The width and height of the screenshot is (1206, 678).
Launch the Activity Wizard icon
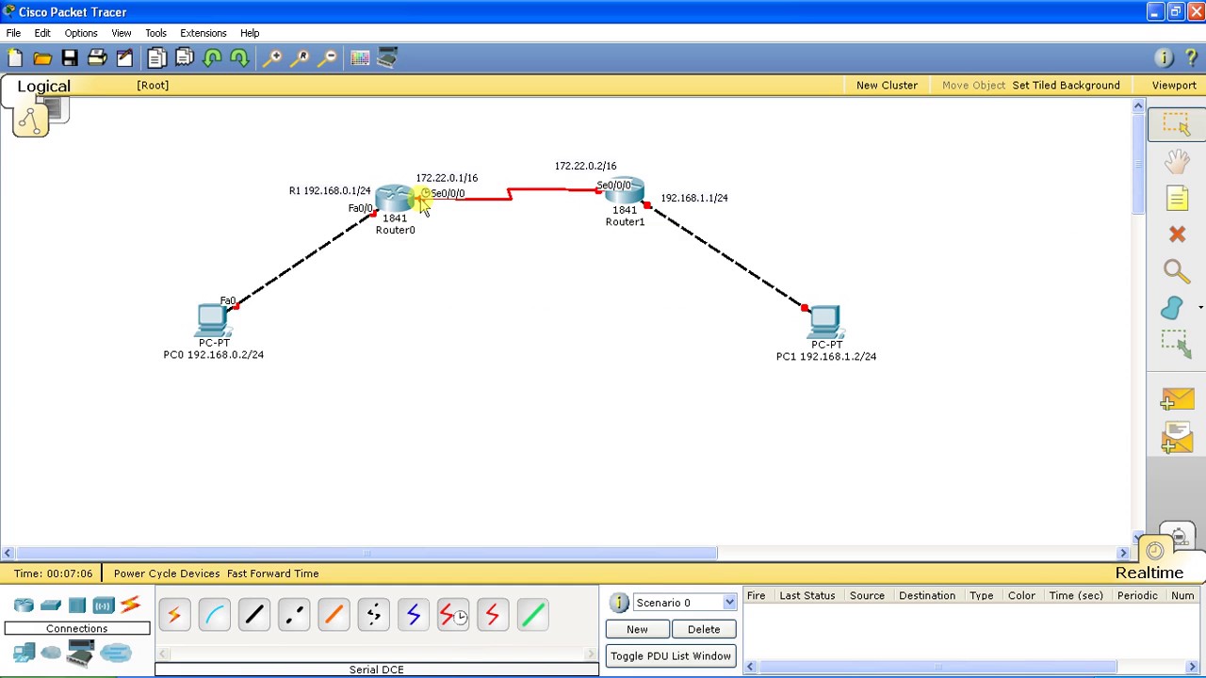coord(124,58)
